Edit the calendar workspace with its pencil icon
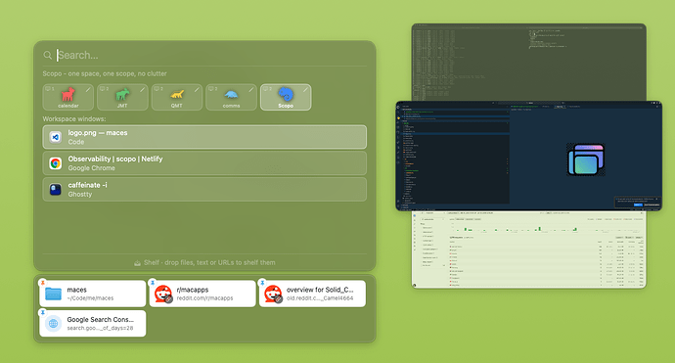 click(88, 90)
